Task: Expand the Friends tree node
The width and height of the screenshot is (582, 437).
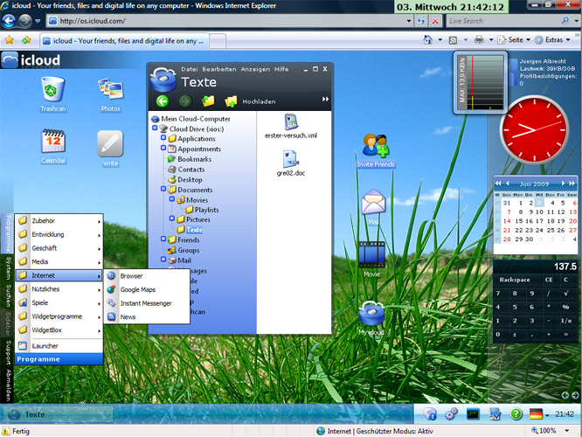Action: click(163, 239)
